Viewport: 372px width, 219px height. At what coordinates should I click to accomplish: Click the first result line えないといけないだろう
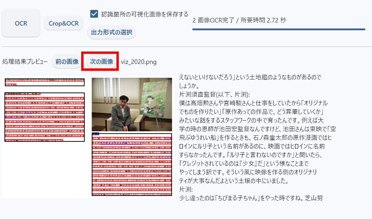click(250, 77)
